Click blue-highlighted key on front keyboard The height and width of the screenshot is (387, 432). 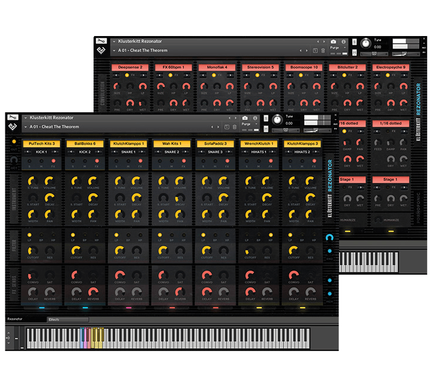point(82,339)
